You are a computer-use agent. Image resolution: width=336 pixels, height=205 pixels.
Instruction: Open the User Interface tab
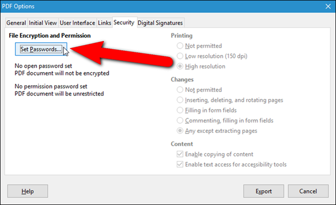(77, 23)
